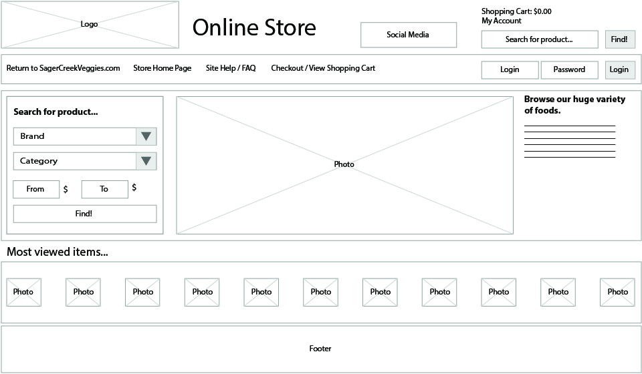Click the Login username field
This screenshot has width=642, height=374.
click(x=510, y=69)
